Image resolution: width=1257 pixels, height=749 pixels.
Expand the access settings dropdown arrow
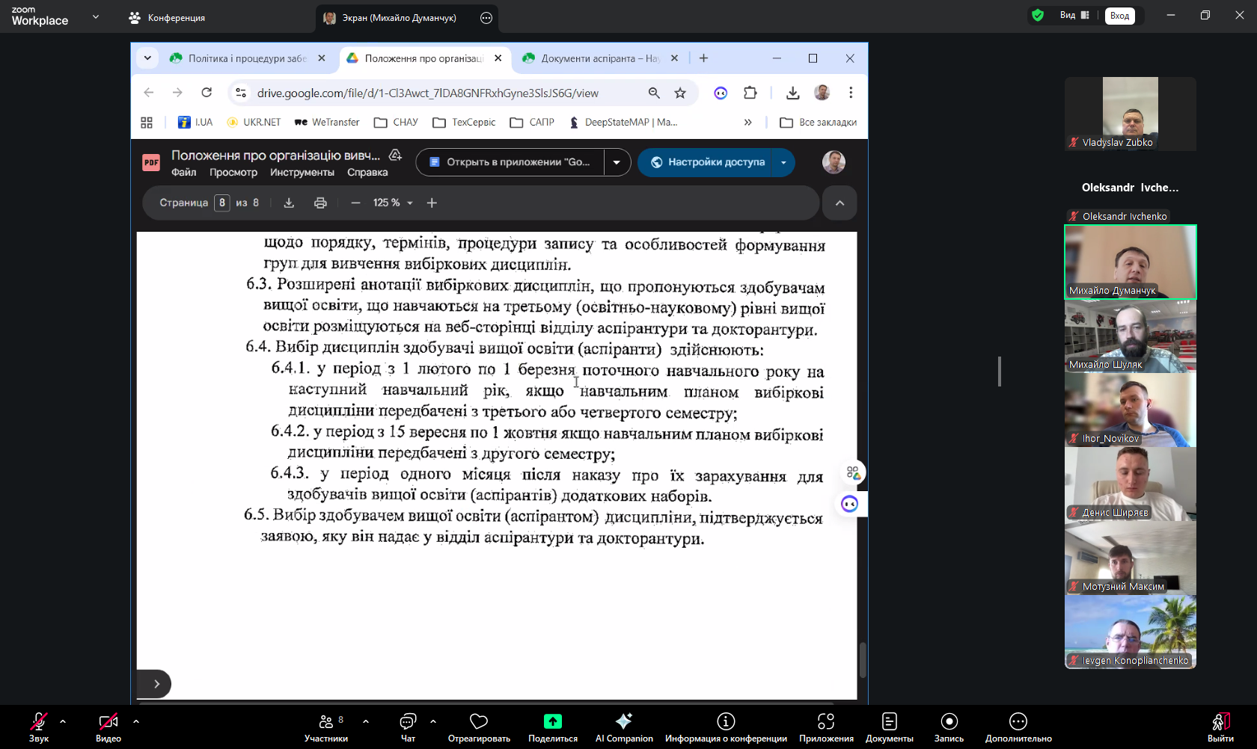coord(783,162)
